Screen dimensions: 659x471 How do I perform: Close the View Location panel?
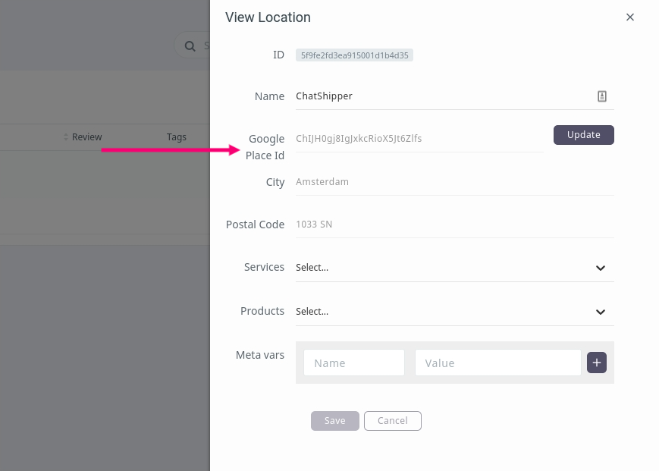point(629,17)
